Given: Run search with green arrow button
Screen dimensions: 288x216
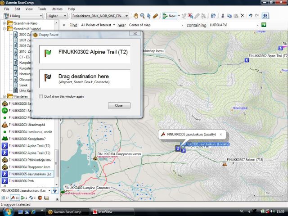Looking at the screenshot, I should (265, 25).
